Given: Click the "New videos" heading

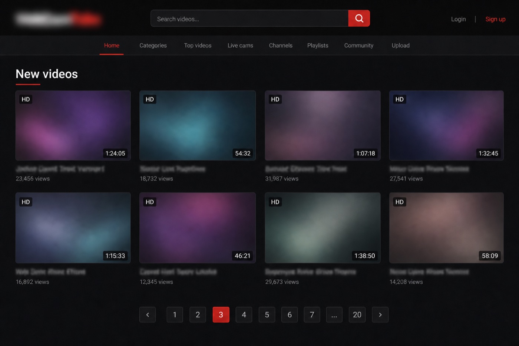Looking at the screenshot, I should (x=47, y=74).
